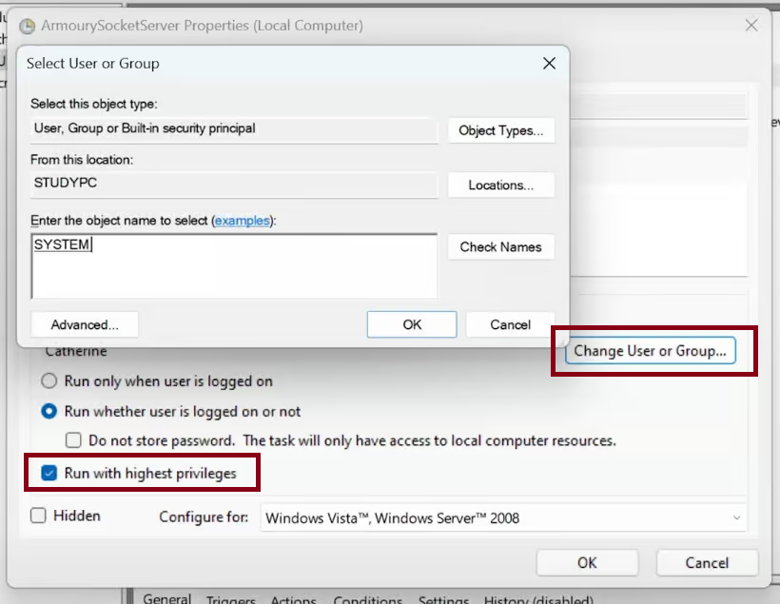
Task: Open the History (disabled) tab
Action: [538, 599]
